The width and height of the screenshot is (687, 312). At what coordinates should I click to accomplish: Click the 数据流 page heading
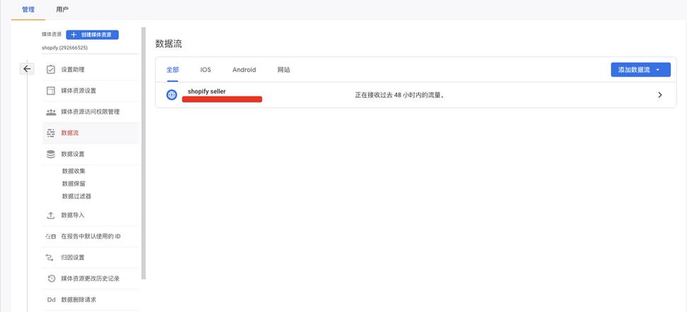(x=168, y=44)
